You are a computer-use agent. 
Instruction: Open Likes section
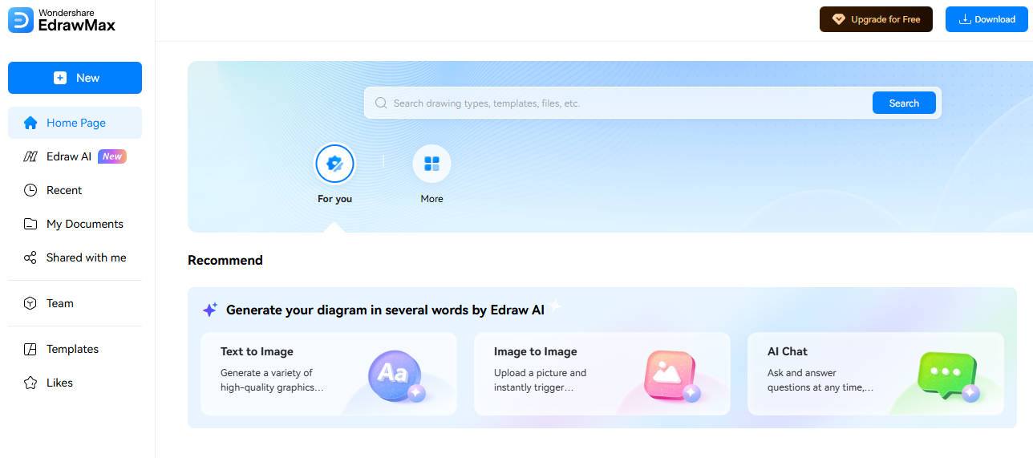point(75,383)
